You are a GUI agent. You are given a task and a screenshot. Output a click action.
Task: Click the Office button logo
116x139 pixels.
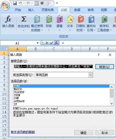(5, 6)
